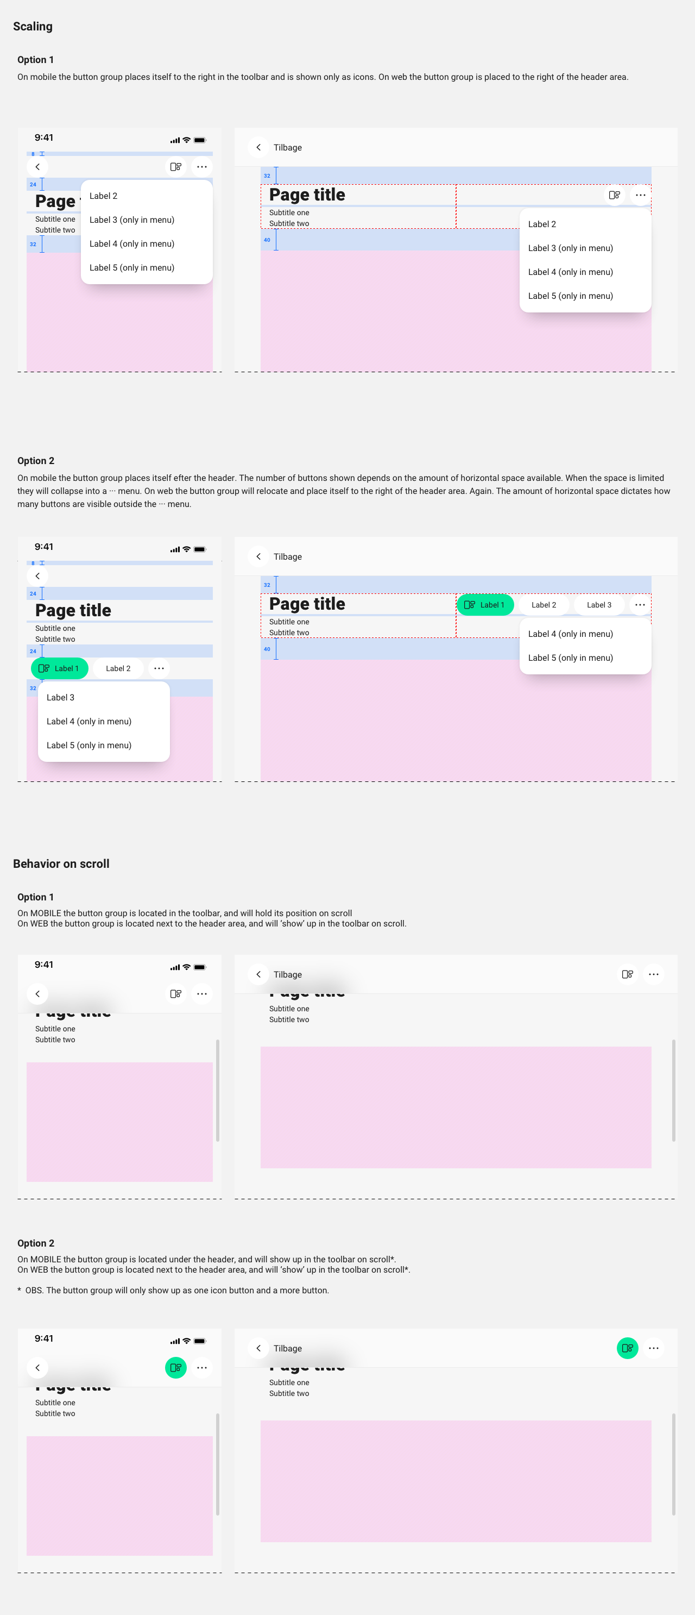Viewport: 695px width, 1615px height.
Task: Choose Label 5 (only in menu) in Option 1 mobile menu
Action: (x=147, y=268)
